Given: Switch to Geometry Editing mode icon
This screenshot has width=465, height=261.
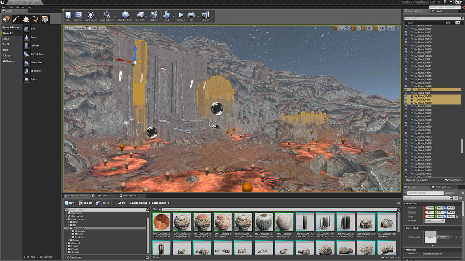Looking at the screenshot, I should point(45,19).
